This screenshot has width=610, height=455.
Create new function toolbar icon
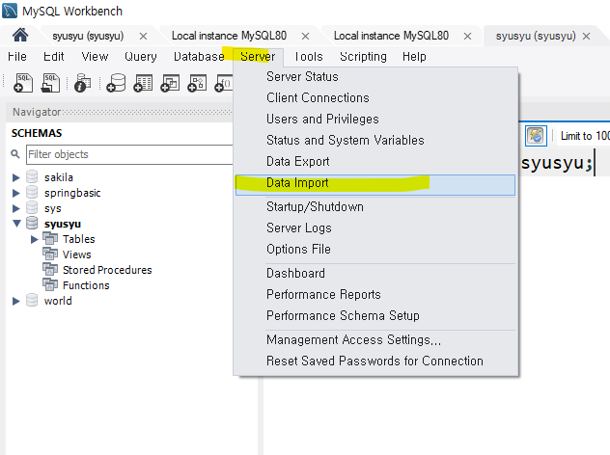coord(223,83)
